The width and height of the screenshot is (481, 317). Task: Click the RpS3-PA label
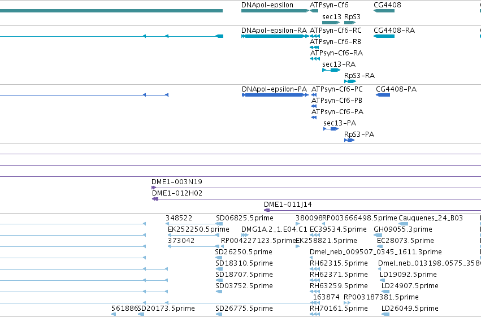click(x=359, y=134)
